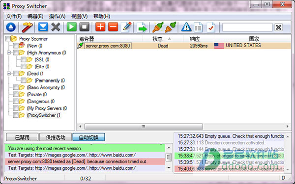Edit proxy using the pencil icon

click(x=127, y=27)
